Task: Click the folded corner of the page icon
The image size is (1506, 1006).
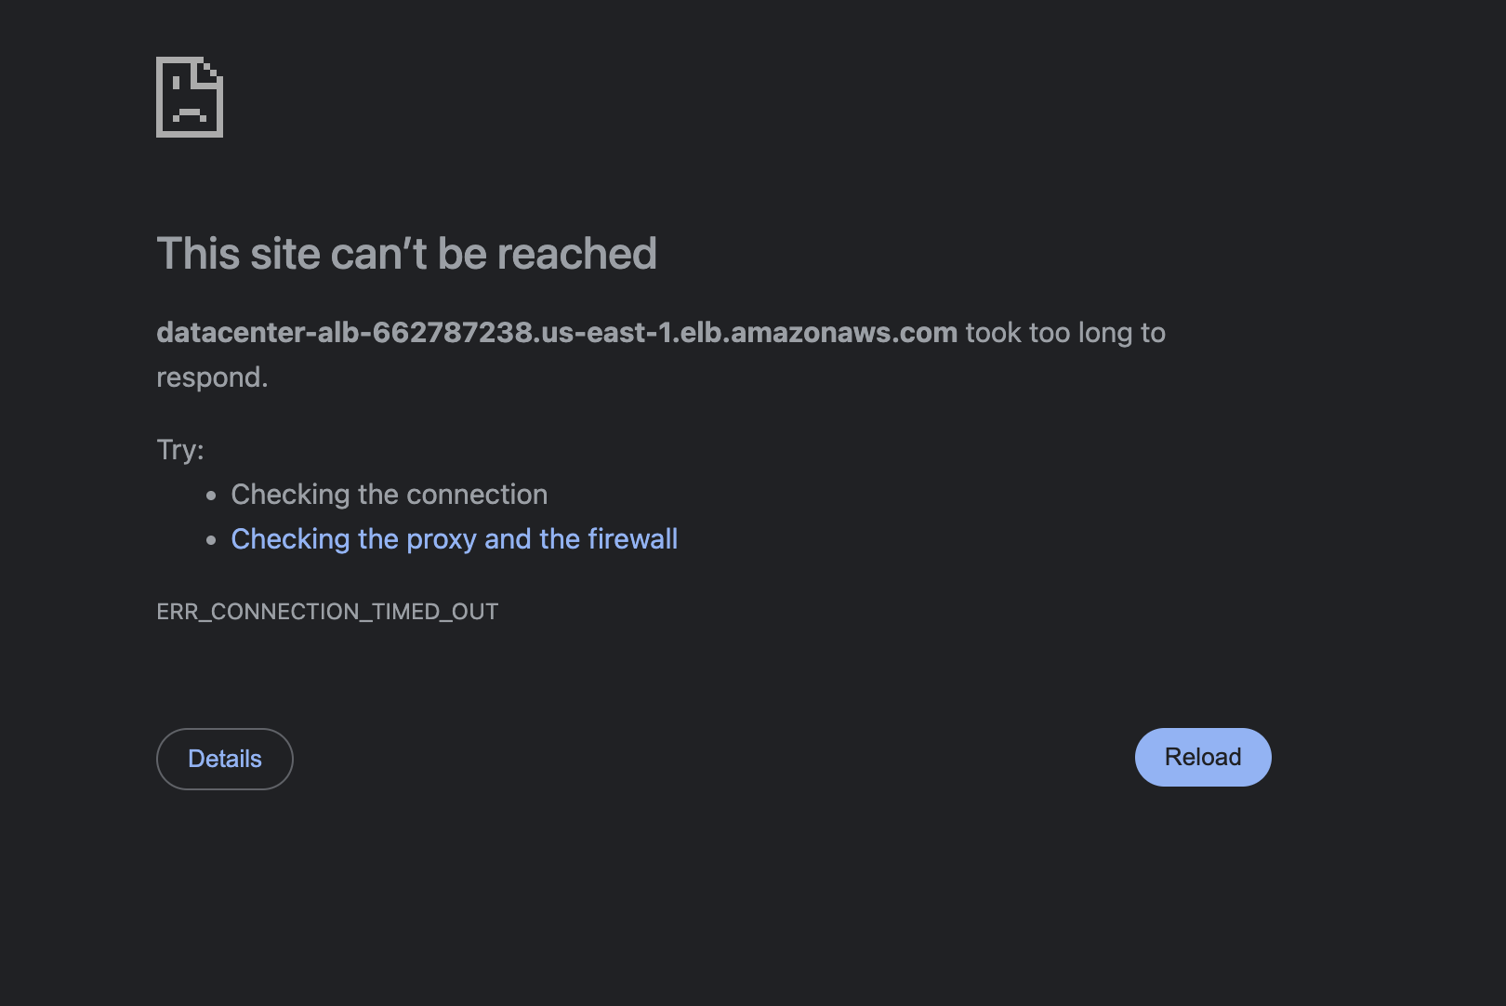Action: [x=211, y=71]
